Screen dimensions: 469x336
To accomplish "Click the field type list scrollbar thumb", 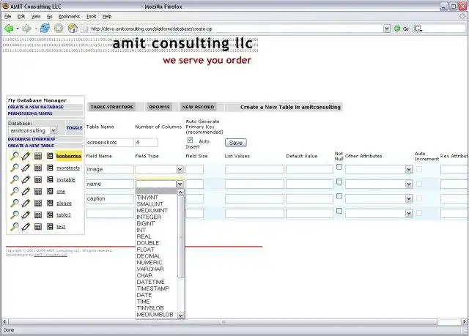I will click(181, 237).
